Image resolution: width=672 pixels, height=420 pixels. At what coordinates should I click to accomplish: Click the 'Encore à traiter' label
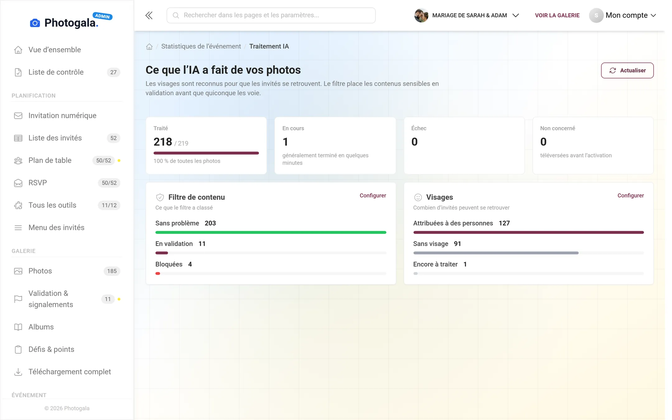click(x=435, y=264)
